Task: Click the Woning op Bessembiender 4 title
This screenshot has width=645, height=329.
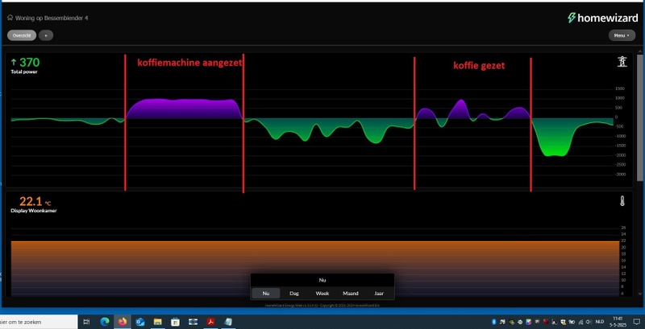Action: coord(52,18)
